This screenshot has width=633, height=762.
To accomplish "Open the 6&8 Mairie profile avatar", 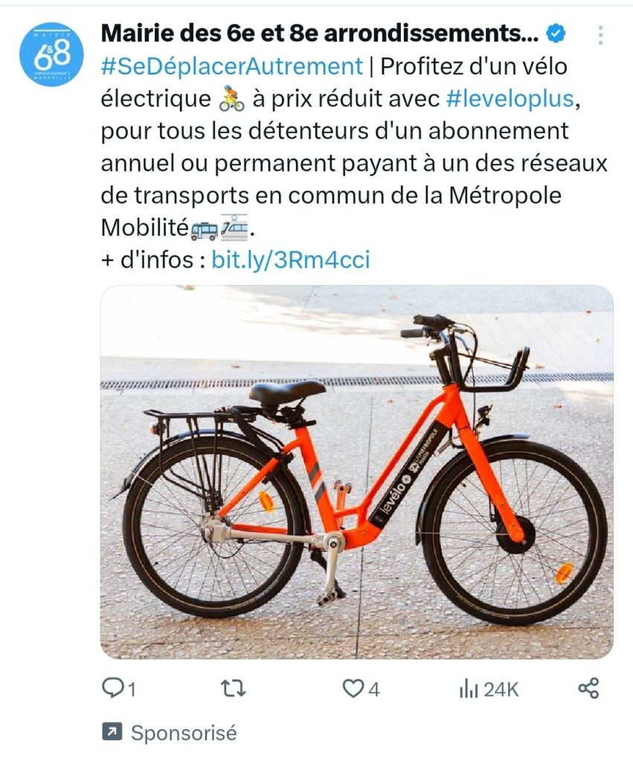I will tap(51, 54).
